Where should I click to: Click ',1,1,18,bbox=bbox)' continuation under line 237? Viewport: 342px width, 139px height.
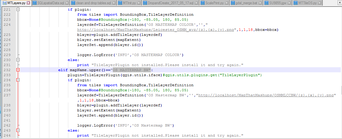[98, 100]
